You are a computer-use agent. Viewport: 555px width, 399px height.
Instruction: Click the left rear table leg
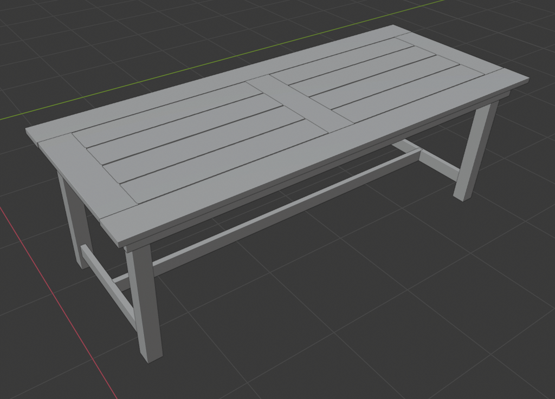[75, 219]
